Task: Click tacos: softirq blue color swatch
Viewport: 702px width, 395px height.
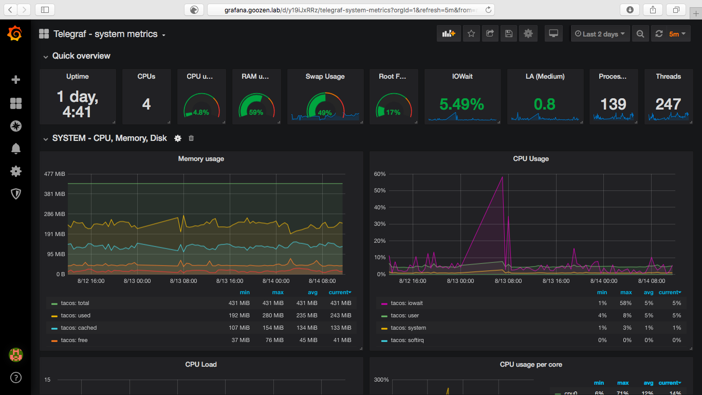Action: [x=384, y=341]
